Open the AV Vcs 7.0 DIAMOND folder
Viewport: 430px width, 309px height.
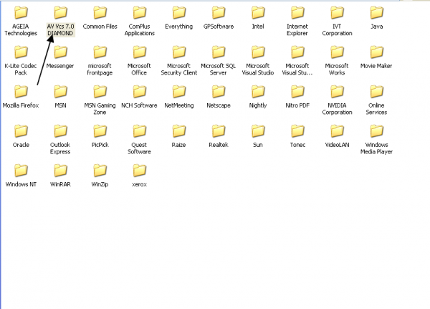click(60, 13)
